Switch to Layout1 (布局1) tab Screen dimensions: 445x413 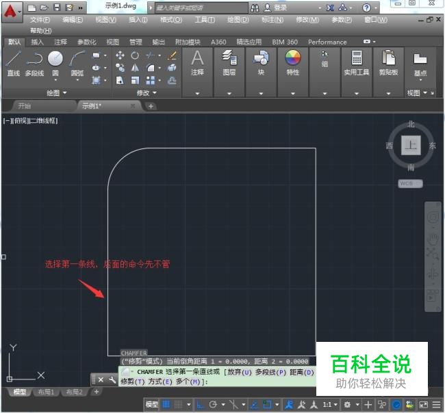click(x=46, y=392)
